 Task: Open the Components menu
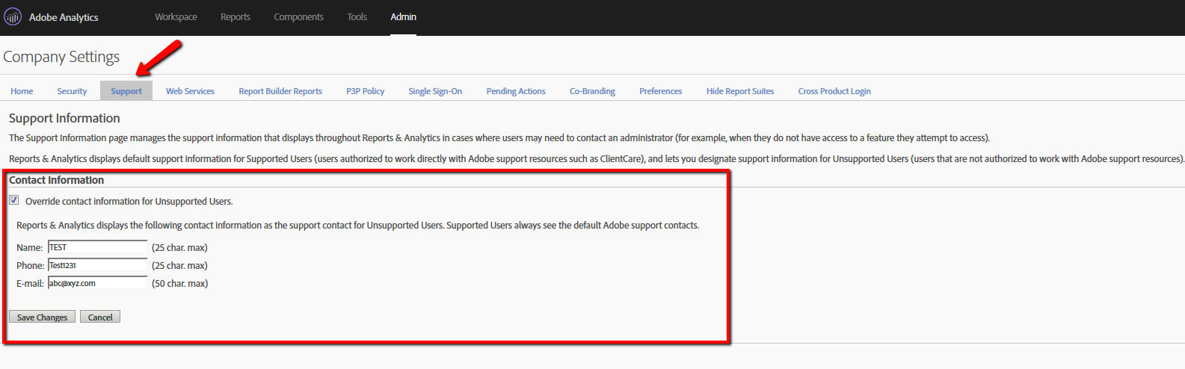[298, 17]
